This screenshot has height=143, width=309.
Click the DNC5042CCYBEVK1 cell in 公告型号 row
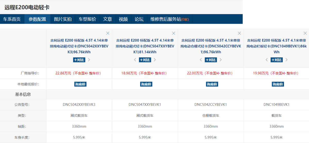coord(211,105)
